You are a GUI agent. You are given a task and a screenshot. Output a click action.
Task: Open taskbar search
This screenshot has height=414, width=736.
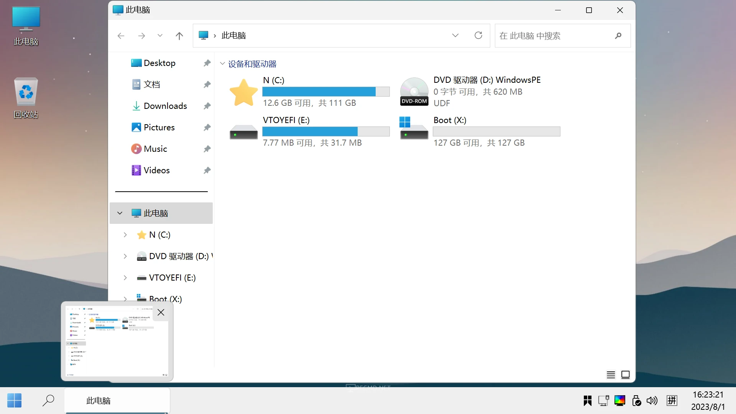pyautogui.click(x=48, y=401)
